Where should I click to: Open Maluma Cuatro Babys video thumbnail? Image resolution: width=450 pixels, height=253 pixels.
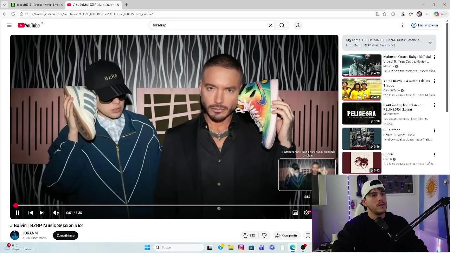point(362,65)
